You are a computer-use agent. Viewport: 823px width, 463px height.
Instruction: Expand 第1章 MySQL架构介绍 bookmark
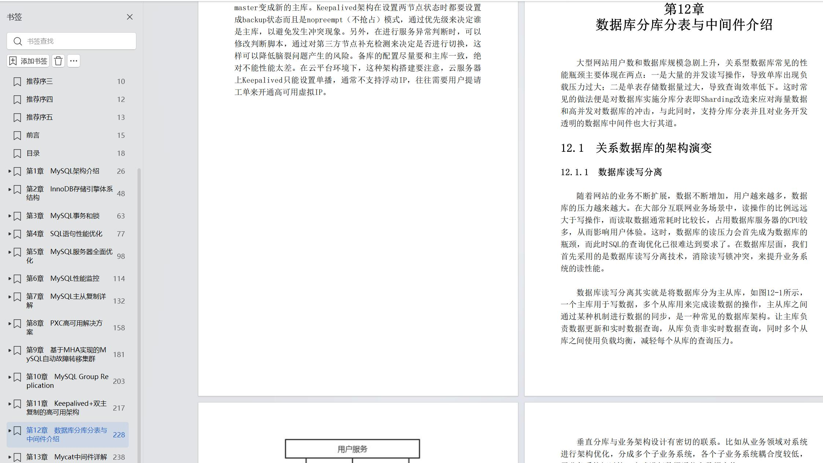tap(10, 171)
